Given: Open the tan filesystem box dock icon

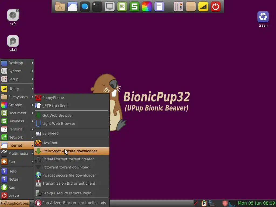Looking at the screenshot, I should point(191,6).
